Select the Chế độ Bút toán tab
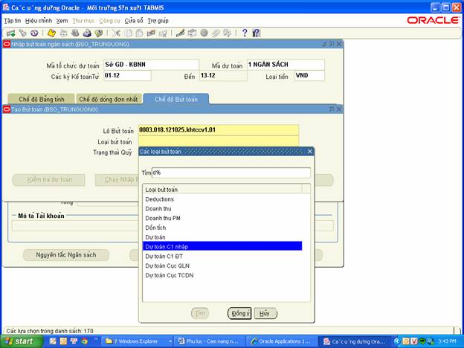Image resolution: width=464 pixels, height=348 pixels. pyautogui.click(x=176, y=99)
